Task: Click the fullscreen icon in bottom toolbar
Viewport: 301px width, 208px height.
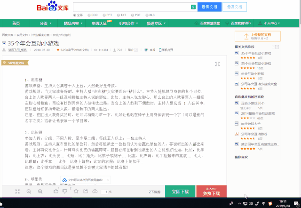Action: [x=17, y=191]
